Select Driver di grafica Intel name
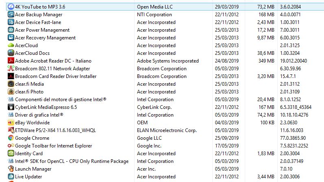The height and width of the screenshot is (182, 324). pos(39,115)
